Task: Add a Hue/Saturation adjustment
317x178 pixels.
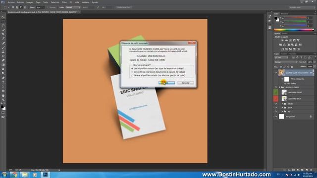Action: (x=280, y=45)
